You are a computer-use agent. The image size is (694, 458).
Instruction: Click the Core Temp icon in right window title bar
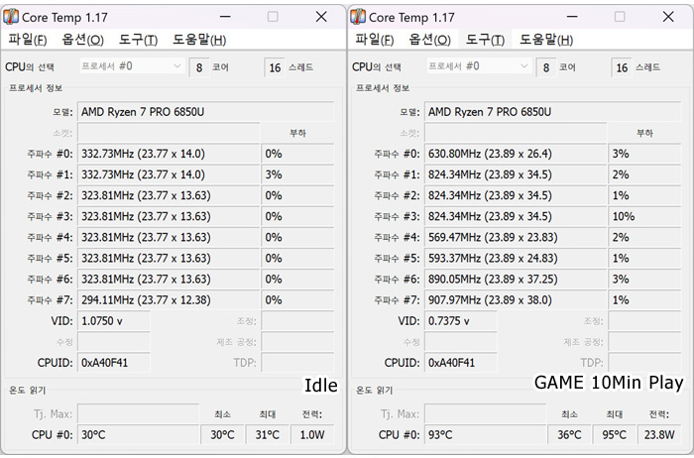pyautogui.click(x=363, y=17)
